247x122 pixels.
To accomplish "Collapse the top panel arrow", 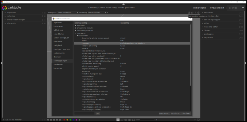I will click(x=123, y=4).
